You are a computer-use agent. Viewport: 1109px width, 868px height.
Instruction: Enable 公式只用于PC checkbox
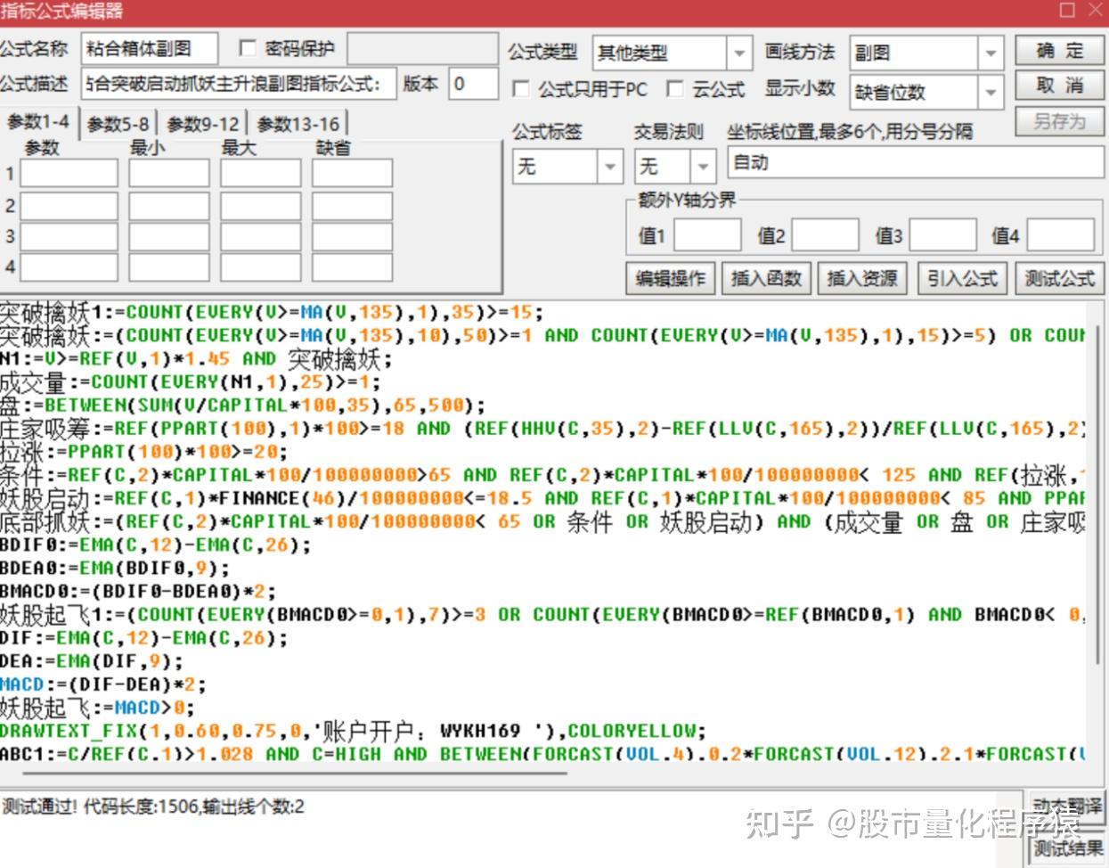click(x=522, y=89)
